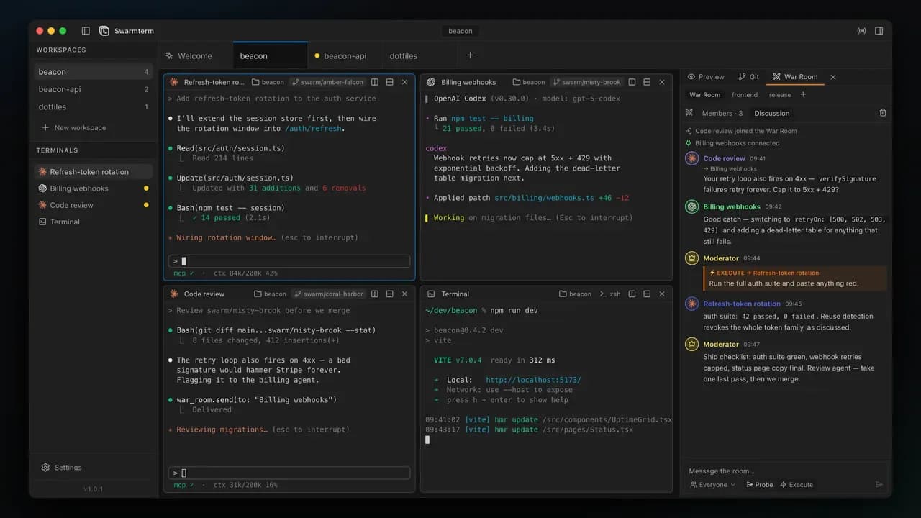Split the Code review pane horizontally

(389, 294)
